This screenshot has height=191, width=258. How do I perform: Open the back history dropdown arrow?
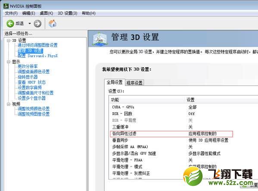pyautogui.click(x=30, y=24)
